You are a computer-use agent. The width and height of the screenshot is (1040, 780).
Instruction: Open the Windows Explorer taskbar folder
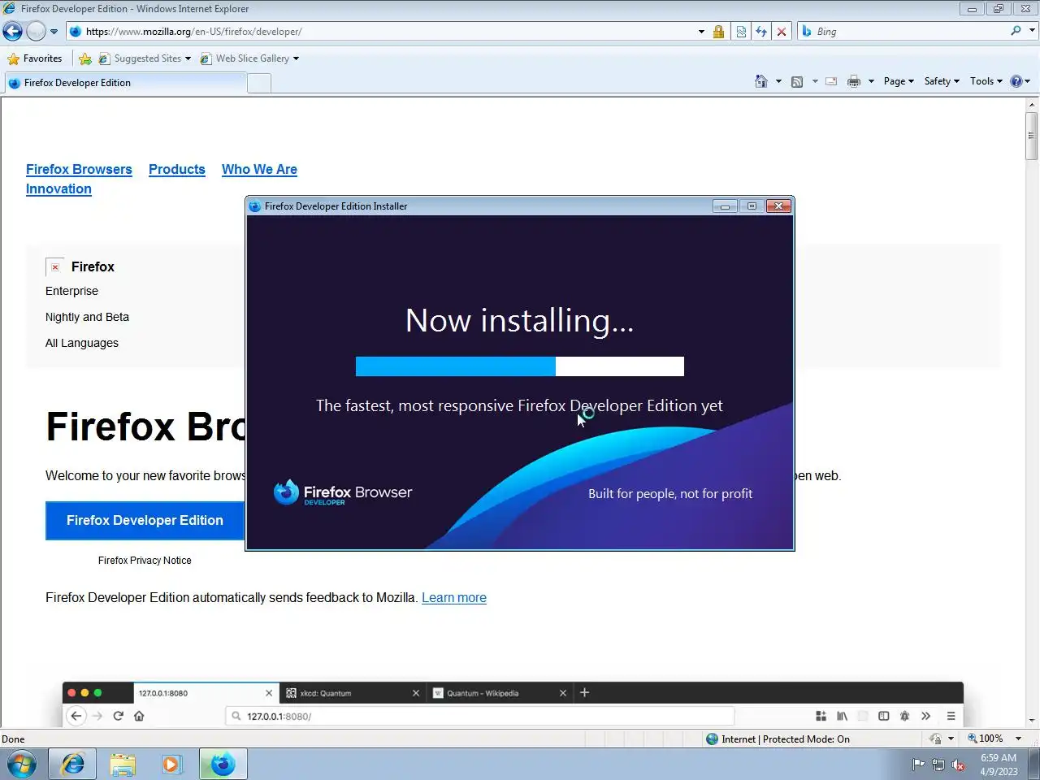click(x=123, y=765)
